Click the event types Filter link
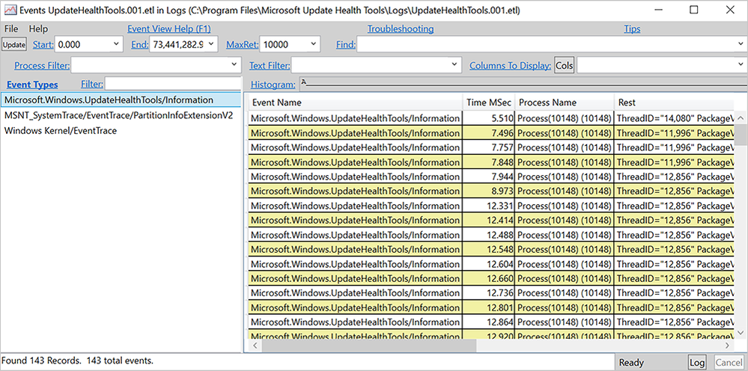The width and height of the screenshot is (748, 371). point(91,85)
